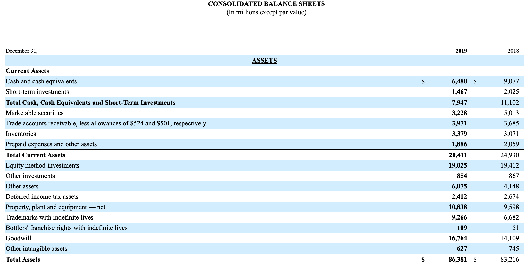The image size is (531, 265).
Task: Select 'Cash and cash equivalents' row label
Action: pos(41,81)
